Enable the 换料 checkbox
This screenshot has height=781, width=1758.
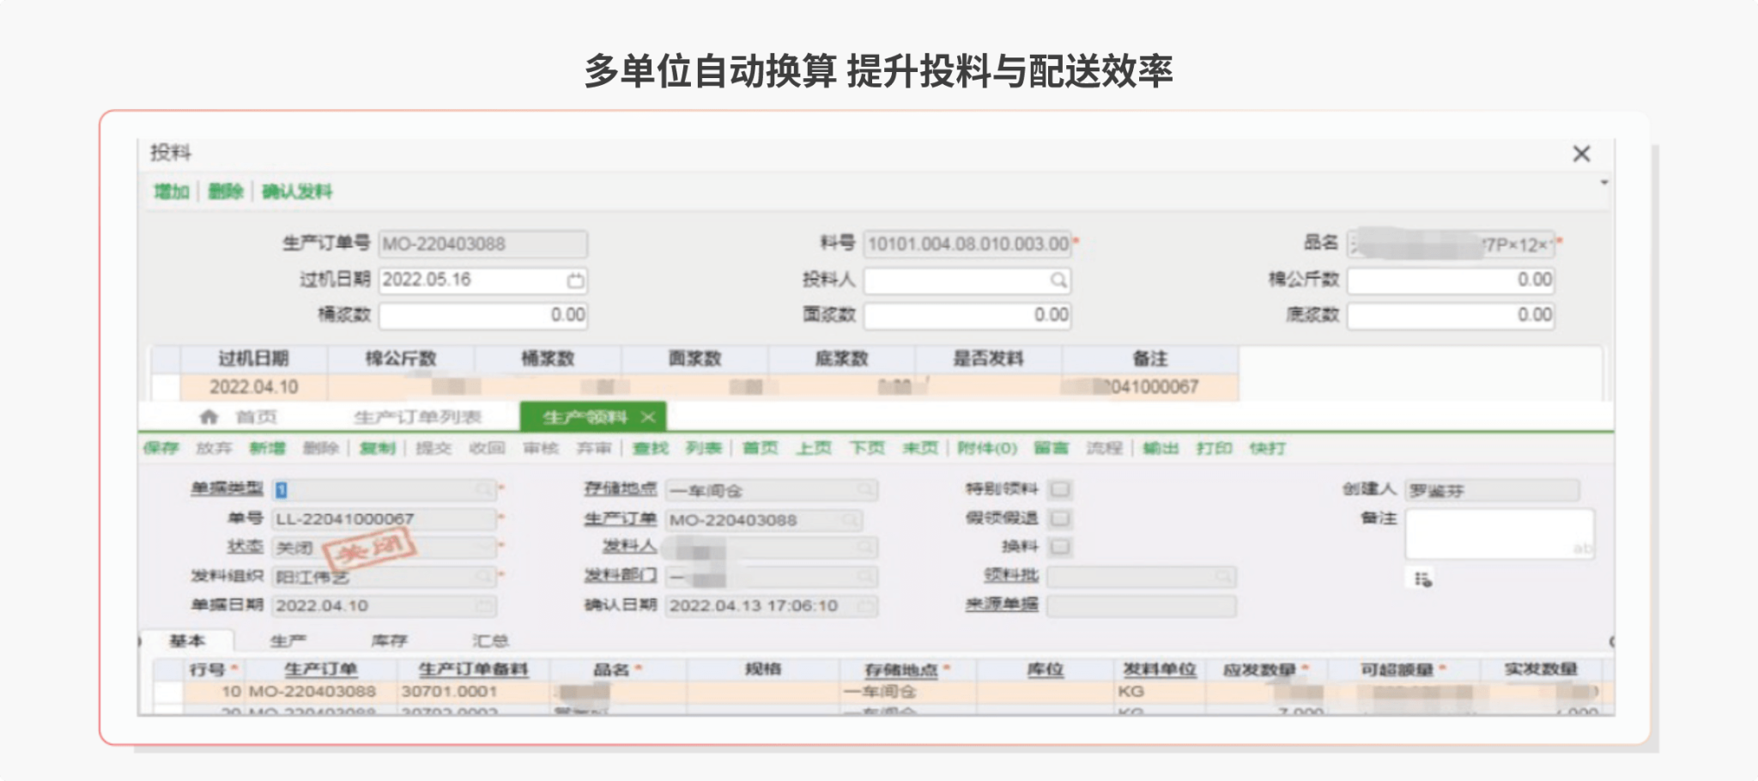tap(1060, 547)
